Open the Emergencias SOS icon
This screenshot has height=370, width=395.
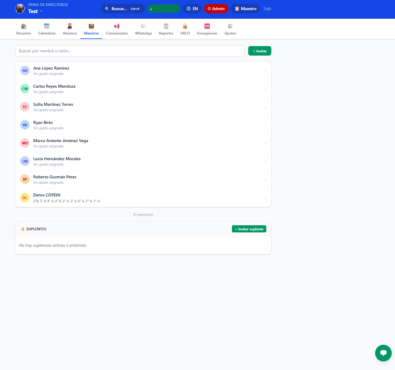click(x=207, y=26)
